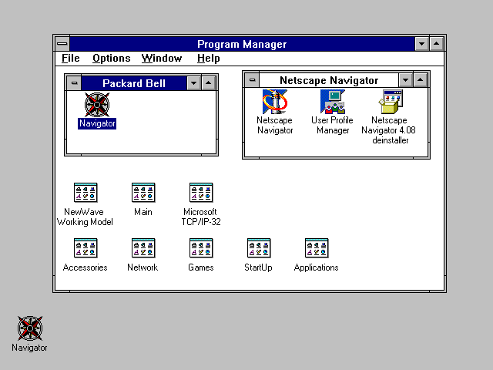The image size is (493, 370).
Task: Select Netscape Navigator 4.08 deinstaller icon
Action: pyautogui.click(x=391, y=102)
